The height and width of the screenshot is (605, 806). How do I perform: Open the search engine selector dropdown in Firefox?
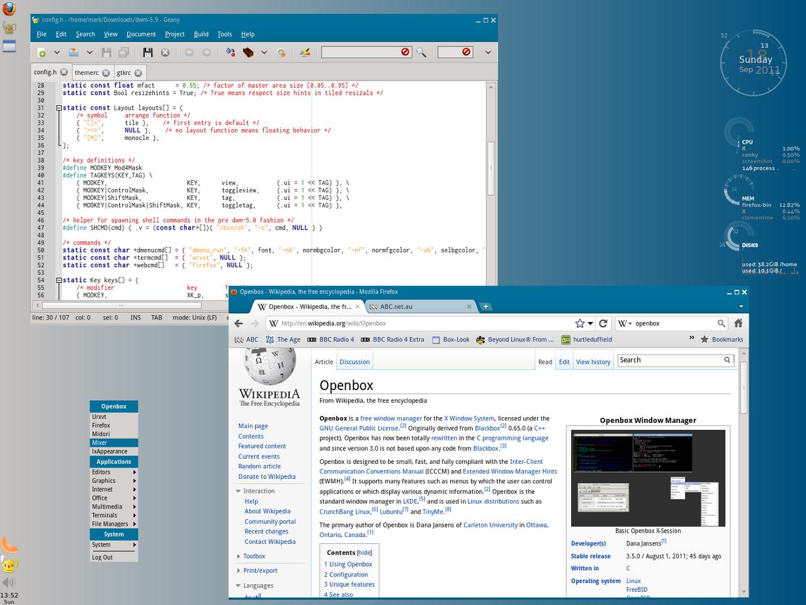pyautogui.click(x=625, y=323)
